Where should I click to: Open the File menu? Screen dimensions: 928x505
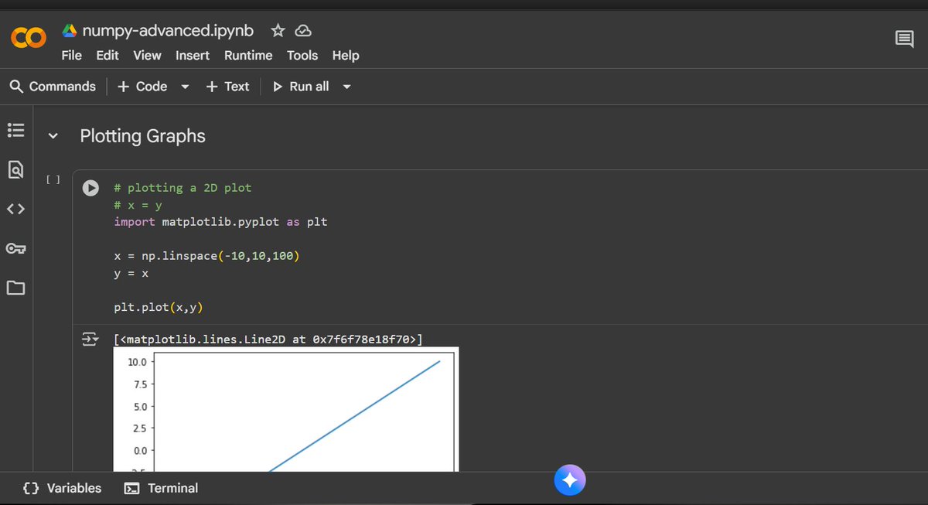[x=72, y=55]
